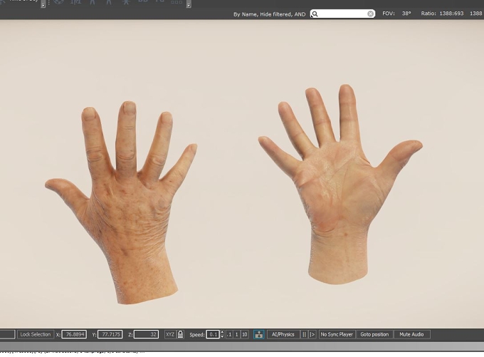Set camera speed preset to 10
The width and height of the screenshot is (484, 357).
point(244,334)
